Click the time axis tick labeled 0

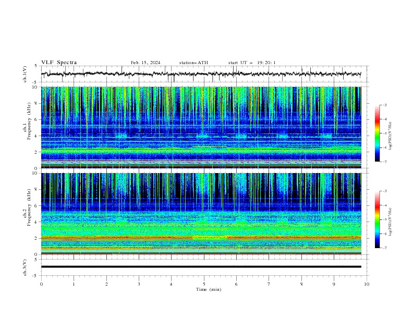coord(41,284)
